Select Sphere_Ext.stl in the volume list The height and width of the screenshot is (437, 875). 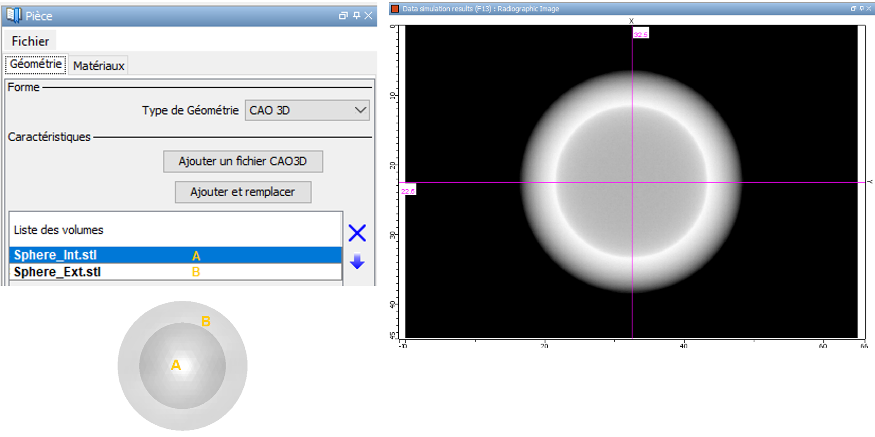[175, 272]
